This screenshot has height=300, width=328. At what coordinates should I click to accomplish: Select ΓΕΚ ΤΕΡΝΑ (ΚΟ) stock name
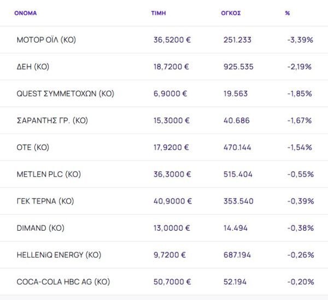45,201
